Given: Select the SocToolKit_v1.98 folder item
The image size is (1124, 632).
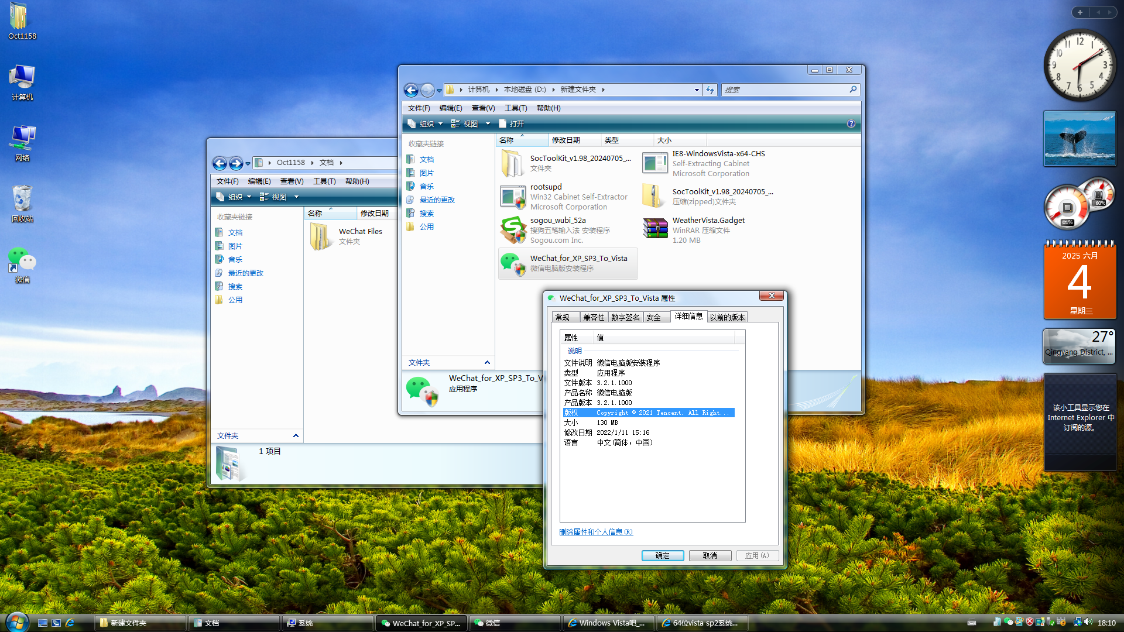Looking at the screenshot, I should 566,163.
